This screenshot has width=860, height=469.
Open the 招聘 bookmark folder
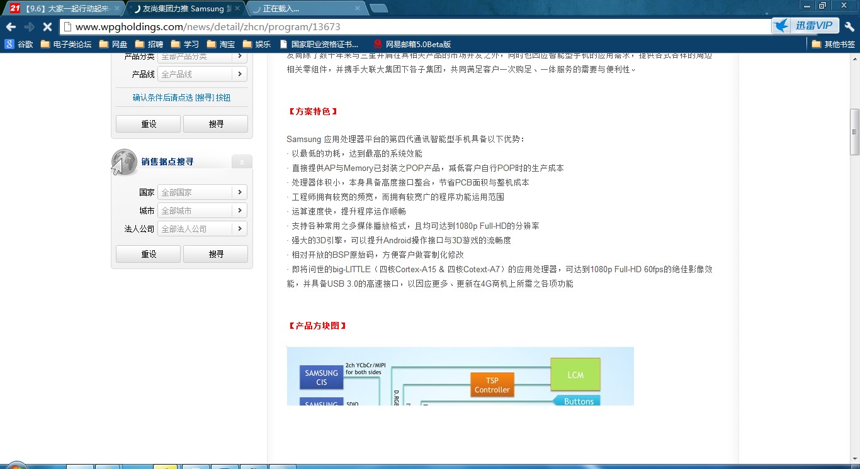149,45
